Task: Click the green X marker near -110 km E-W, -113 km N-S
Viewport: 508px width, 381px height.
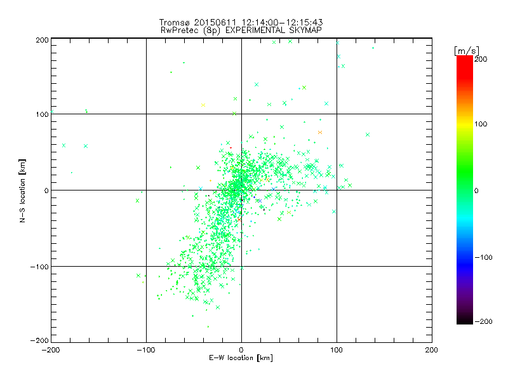Action: tap(138, 276)
